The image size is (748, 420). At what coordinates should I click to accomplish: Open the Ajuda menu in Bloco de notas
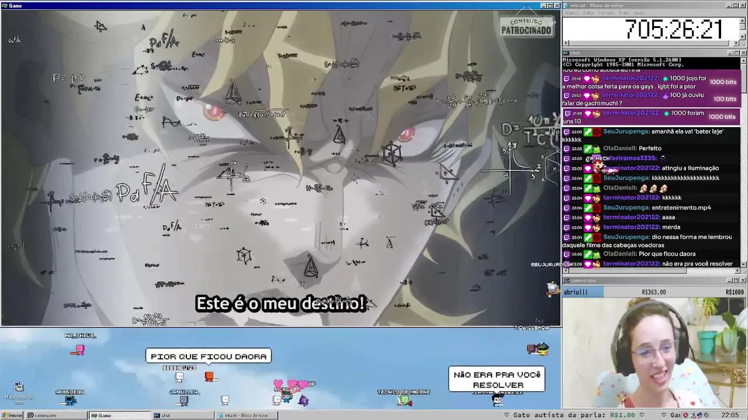(639, 13)
